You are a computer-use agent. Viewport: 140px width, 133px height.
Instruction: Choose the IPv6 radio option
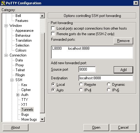(109, 90)
